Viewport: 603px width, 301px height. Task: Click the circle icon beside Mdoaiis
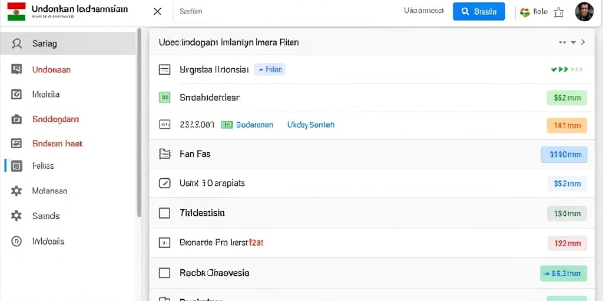click(x=16, y=241)
